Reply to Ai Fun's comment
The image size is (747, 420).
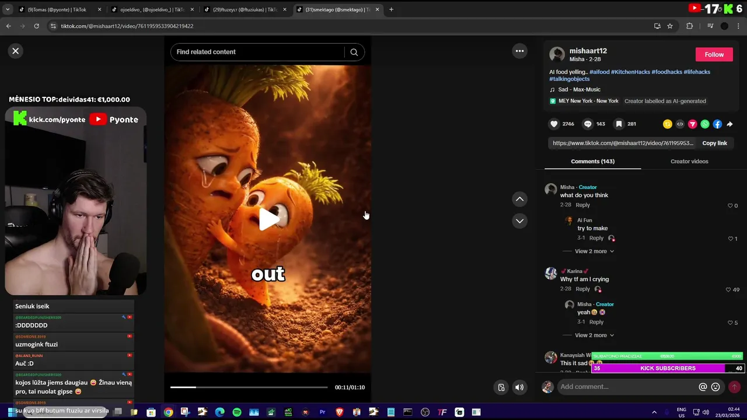[596, 238]
